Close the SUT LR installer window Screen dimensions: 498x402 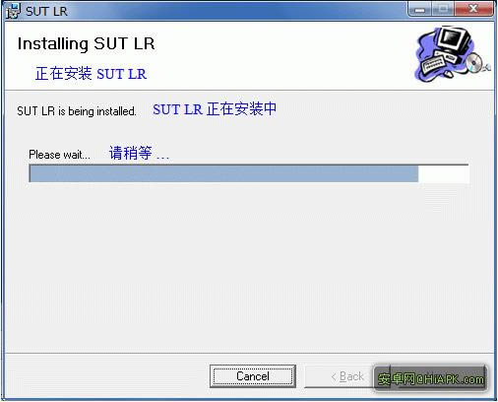(473, 10)
